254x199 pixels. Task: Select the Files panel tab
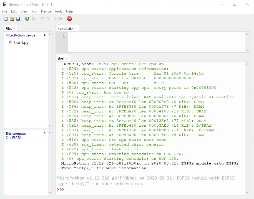point(9,29)
